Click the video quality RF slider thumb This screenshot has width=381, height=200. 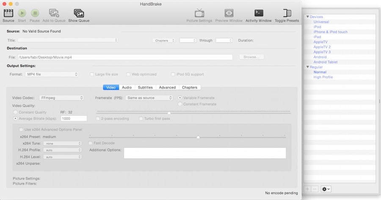(169, 113)
